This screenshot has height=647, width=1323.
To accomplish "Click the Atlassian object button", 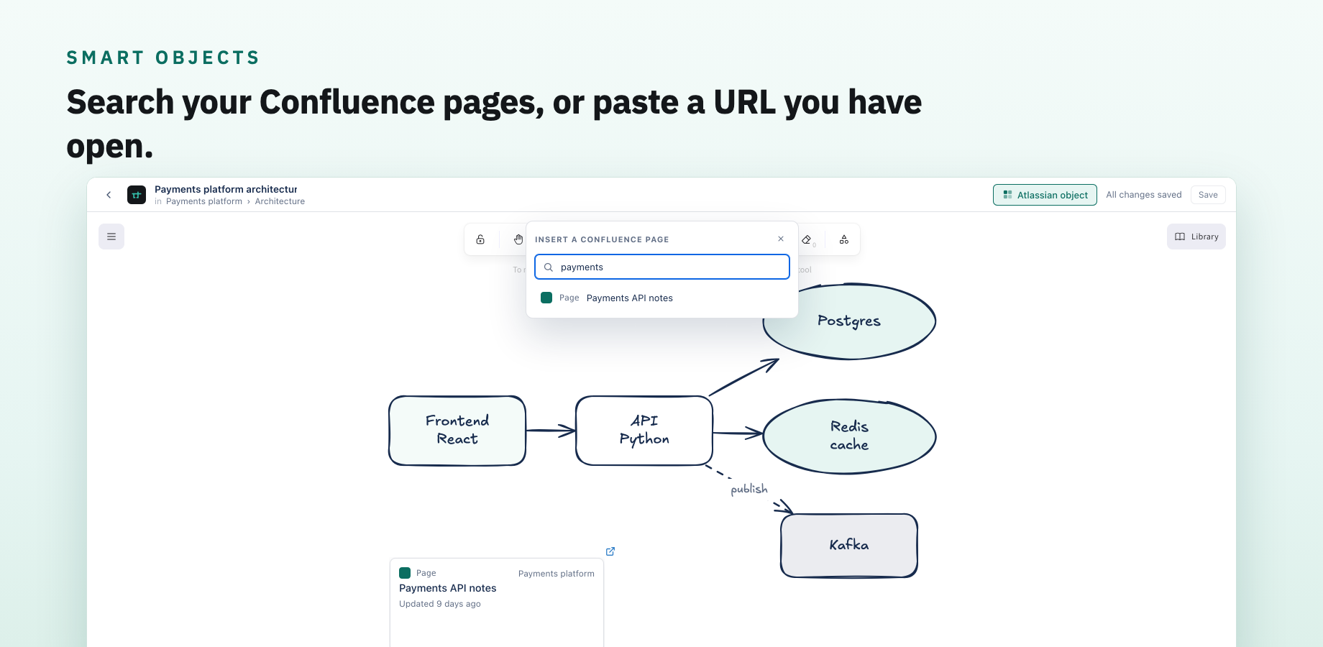I will pos(1045,195).
